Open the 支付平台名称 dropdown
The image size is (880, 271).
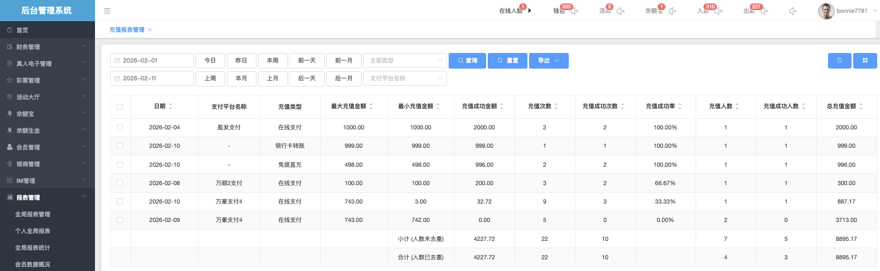pyautogui.click(x=405, y=79)
